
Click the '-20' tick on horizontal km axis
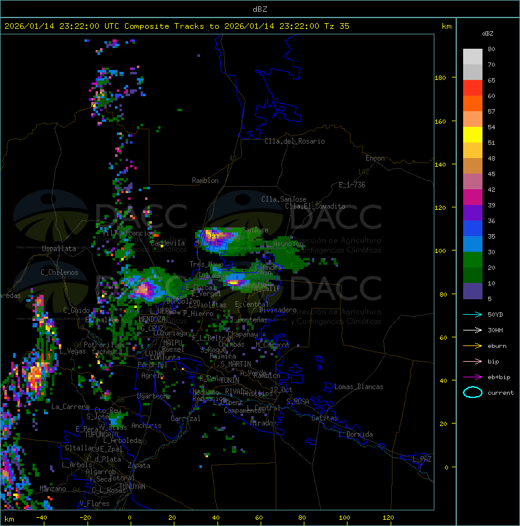(85, 518)
